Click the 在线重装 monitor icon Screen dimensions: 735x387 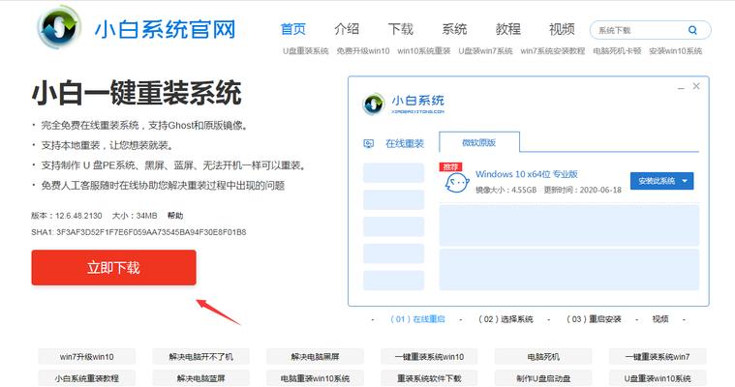click(369, 143)
